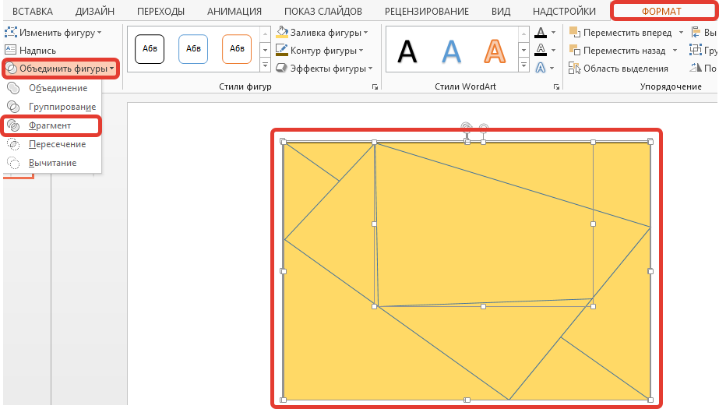Image resolution: width=719 pixels, height=409 pixels.
Task: Show the next row of shape styles
Action: click(265, 49)
